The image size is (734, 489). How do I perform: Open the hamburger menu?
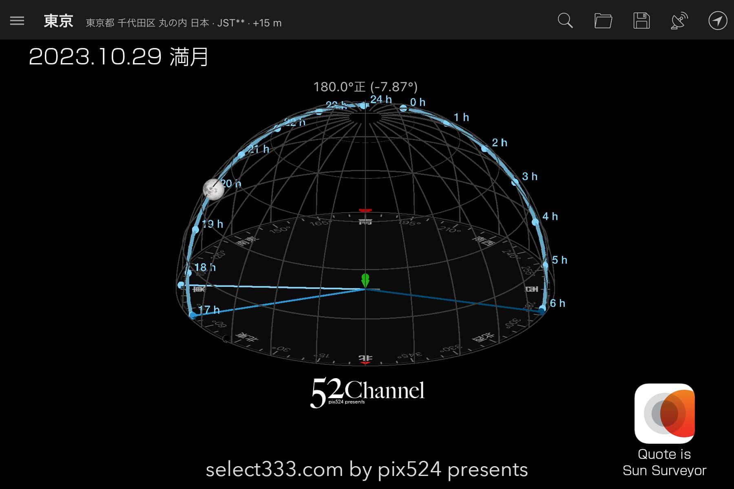[x=17, y=21]
